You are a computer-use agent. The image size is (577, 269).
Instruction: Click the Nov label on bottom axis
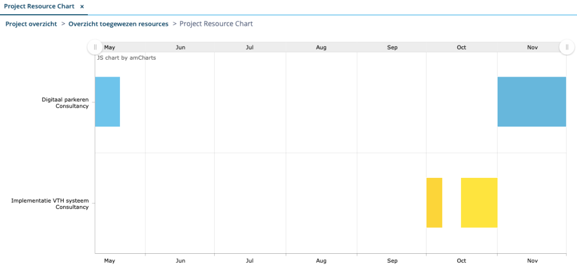(532, 261)
